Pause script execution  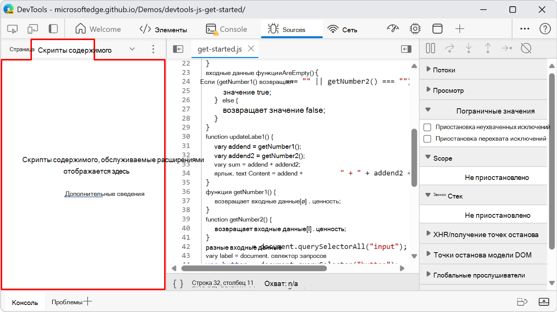[x=430, y=48]
